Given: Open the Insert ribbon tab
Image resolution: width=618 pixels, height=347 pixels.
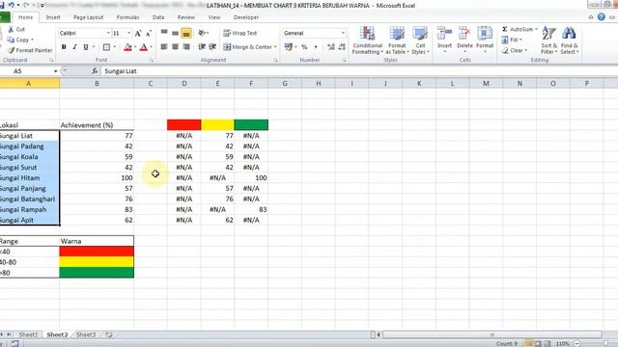Looking at the screenshot, I should [53, 17].
